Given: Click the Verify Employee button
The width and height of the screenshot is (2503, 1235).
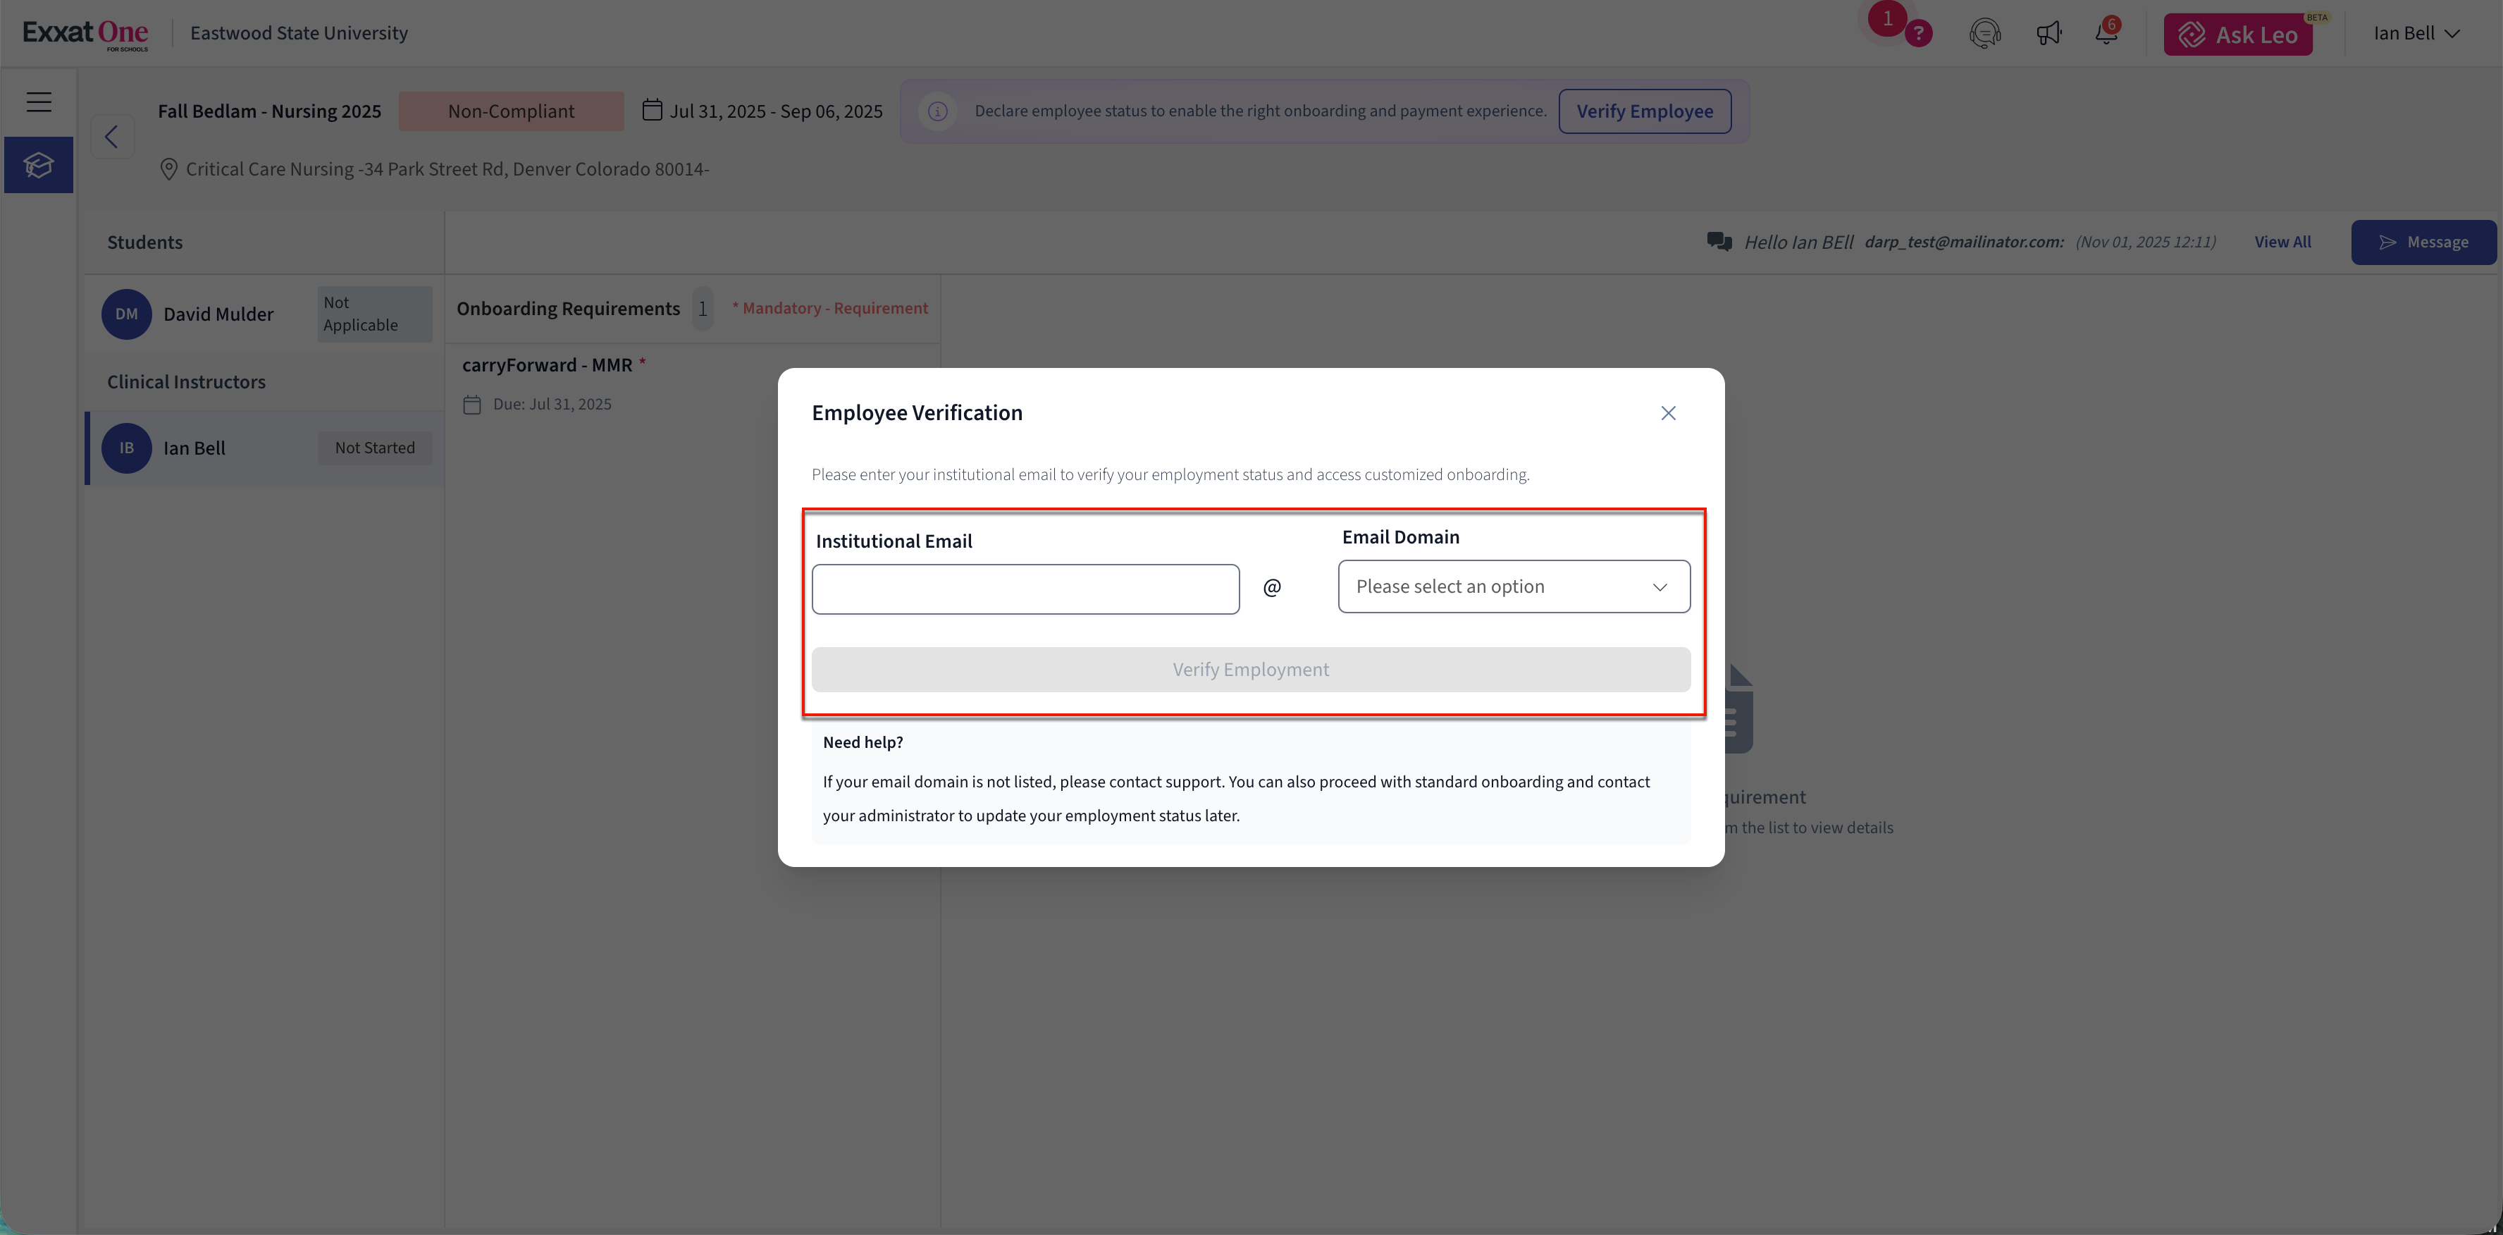Looking at the screenshot, I should coord(1644,112).
